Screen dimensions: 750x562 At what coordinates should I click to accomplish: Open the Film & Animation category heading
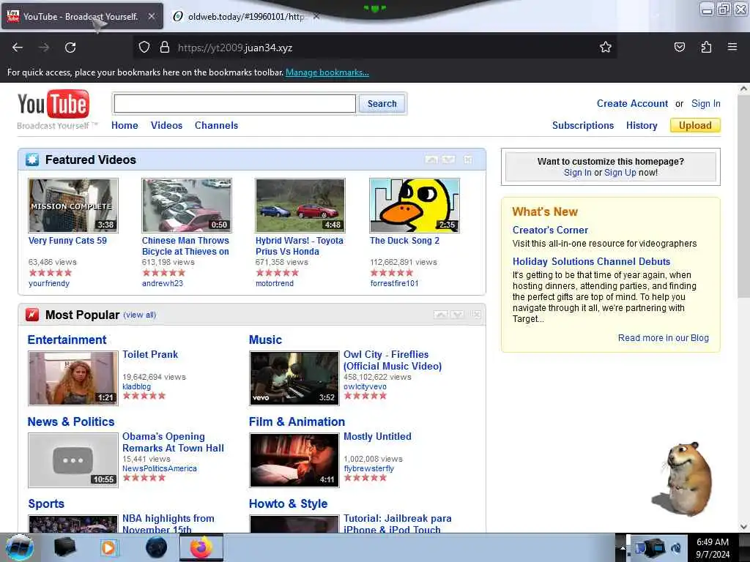[x=297, y=422]
